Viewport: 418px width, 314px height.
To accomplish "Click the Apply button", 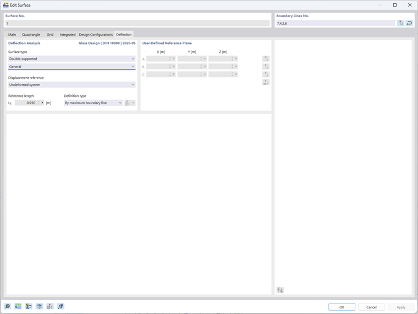I will 401,307.
